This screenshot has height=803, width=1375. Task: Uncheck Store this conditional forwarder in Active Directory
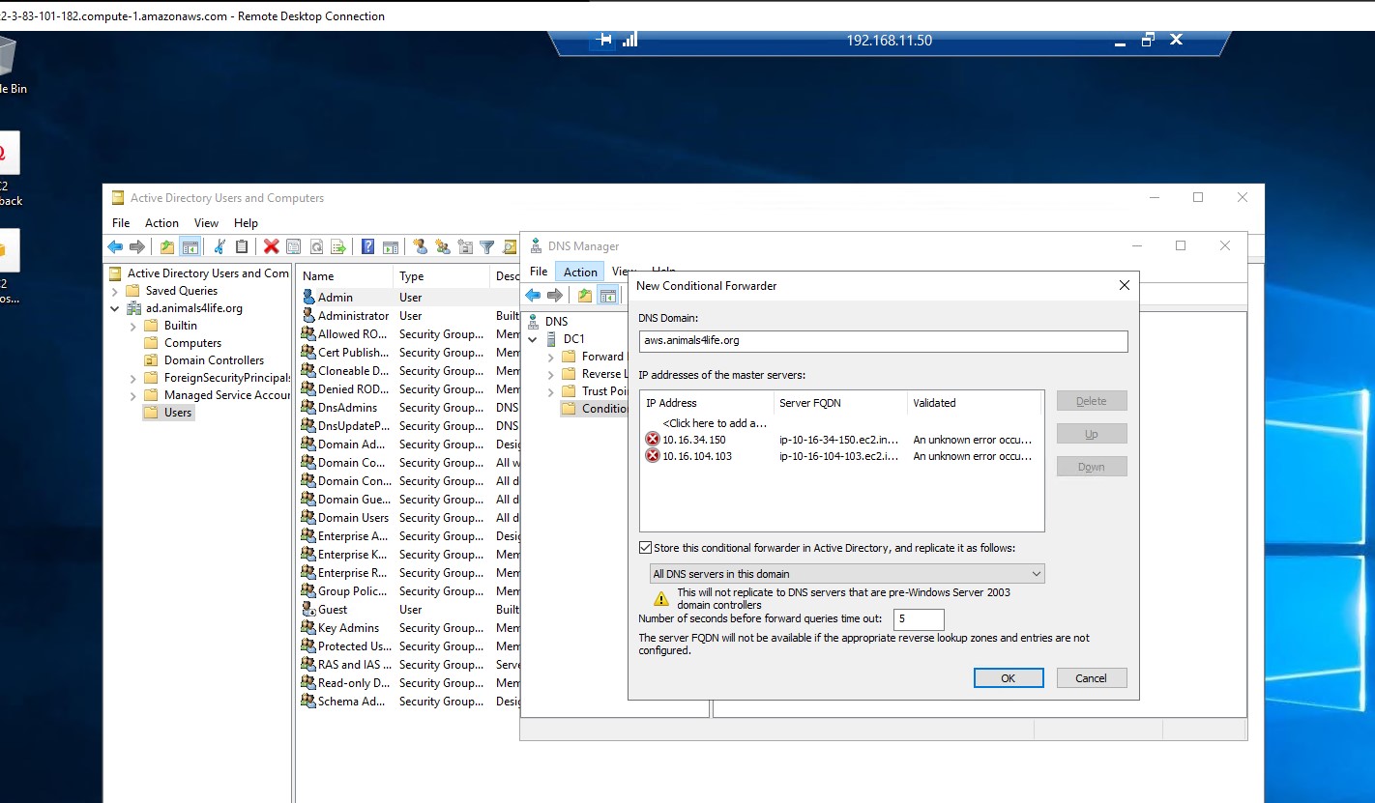644,546
